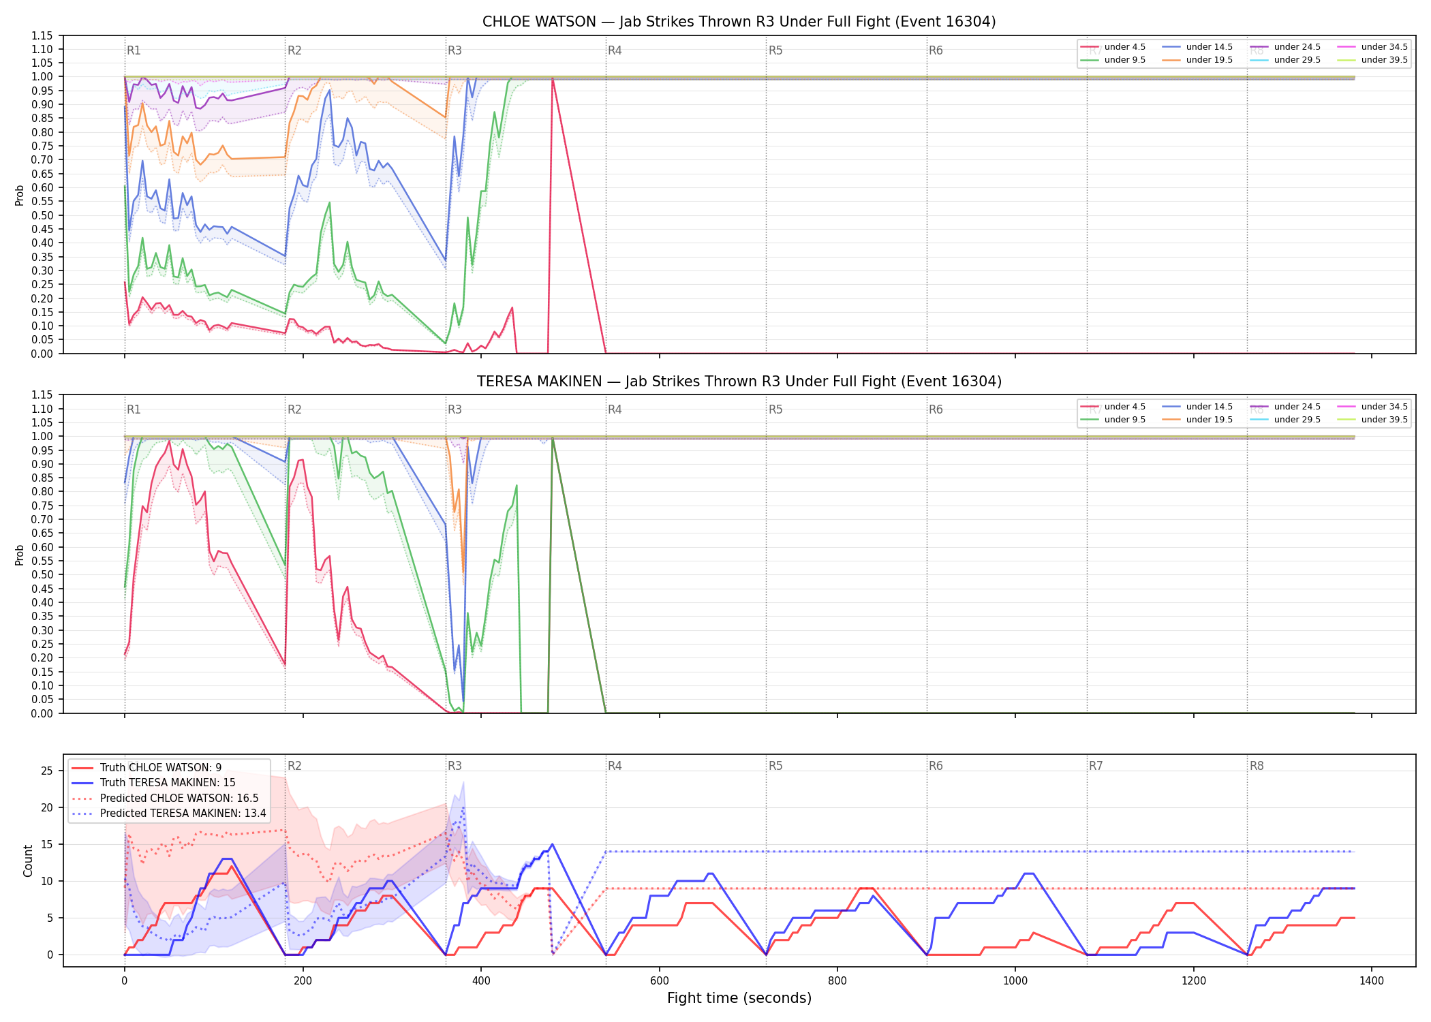
Task: Click the R6 round label in the Count chart
Action: [x=936, y=766]
